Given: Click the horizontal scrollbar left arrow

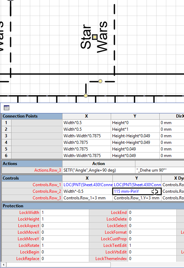Looking at the screenshot, I should tap(3, 265).
